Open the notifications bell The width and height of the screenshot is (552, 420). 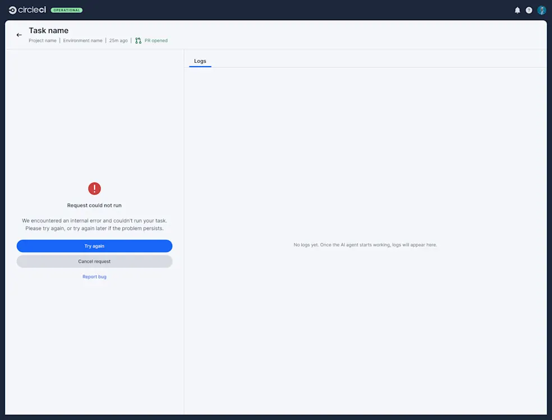click(x=517, y=10)
